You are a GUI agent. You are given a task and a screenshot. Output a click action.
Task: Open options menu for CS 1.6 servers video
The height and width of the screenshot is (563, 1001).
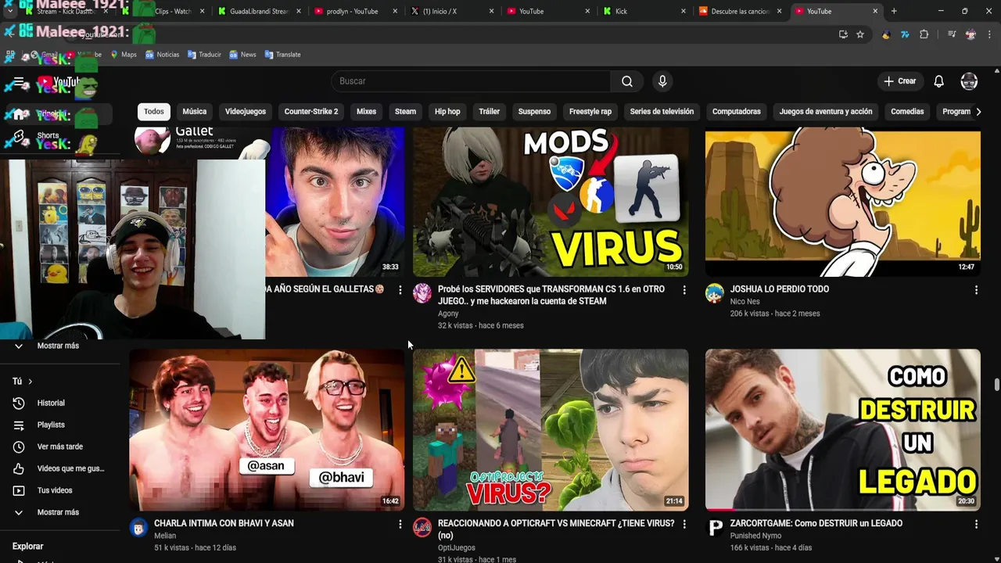[684, 290]
